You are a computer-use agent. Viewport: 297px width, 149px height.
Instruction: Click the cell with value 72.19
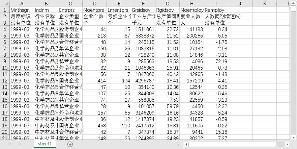point(216,61)
